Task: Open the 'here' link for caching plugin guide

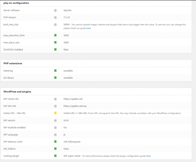Action: [x=148, y=156]
